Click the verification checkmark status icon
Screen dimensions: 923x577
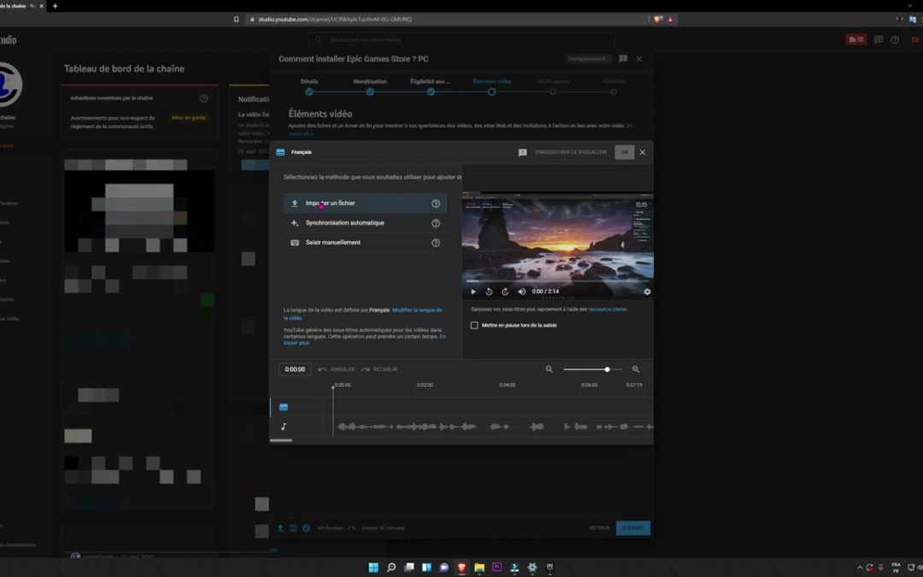306,528
